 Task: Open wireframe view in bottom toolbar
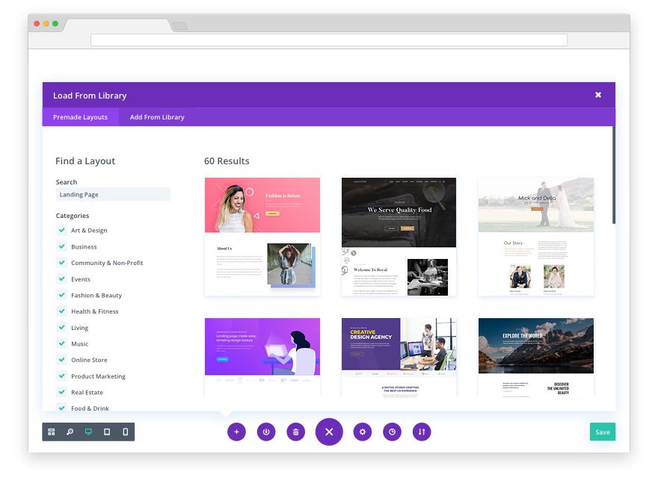51,432
